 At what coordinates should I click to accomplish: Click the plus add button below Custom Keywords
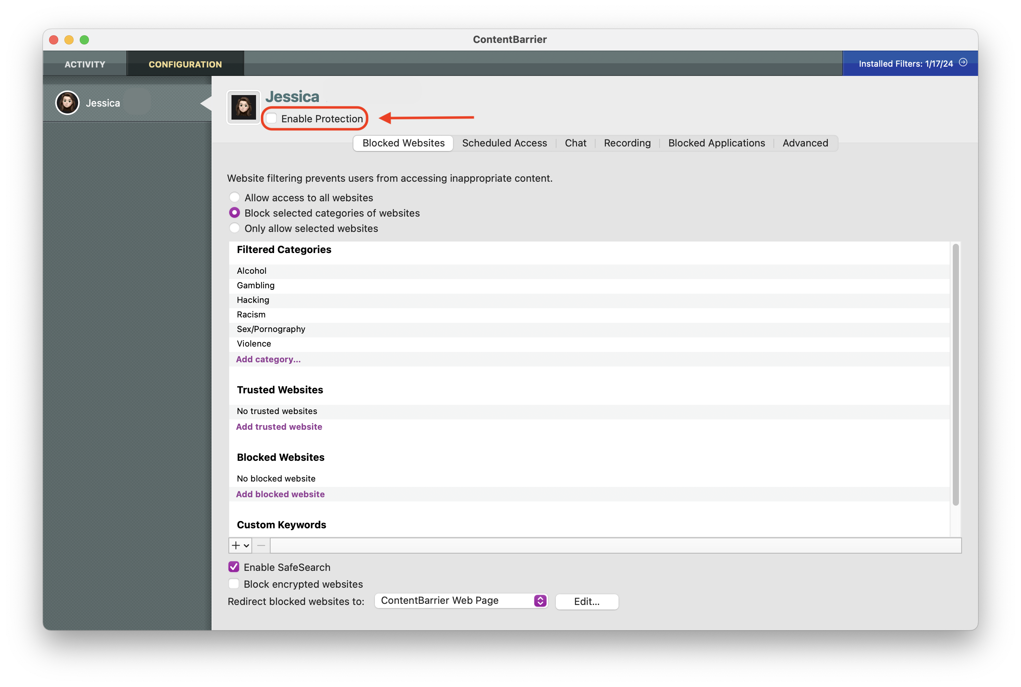236,546
